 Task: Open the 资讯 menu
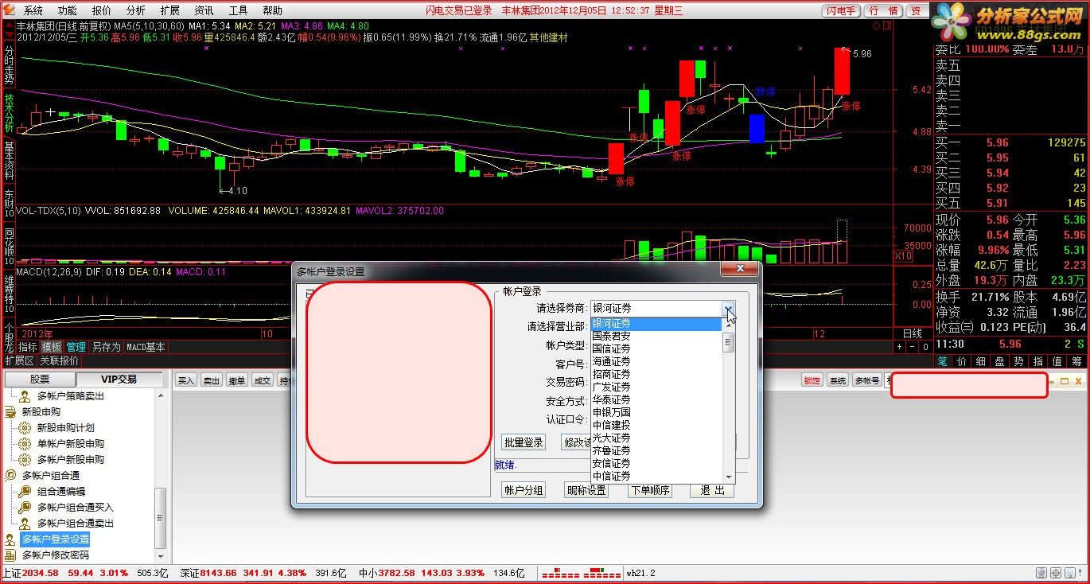[204, 11]
